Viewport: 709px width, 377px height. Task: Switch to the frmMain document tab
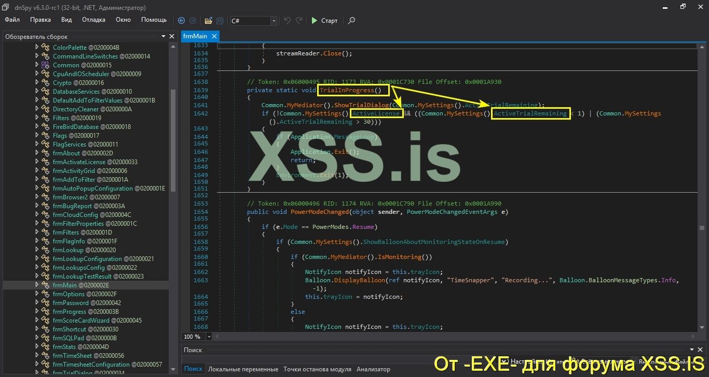(196, 36)
